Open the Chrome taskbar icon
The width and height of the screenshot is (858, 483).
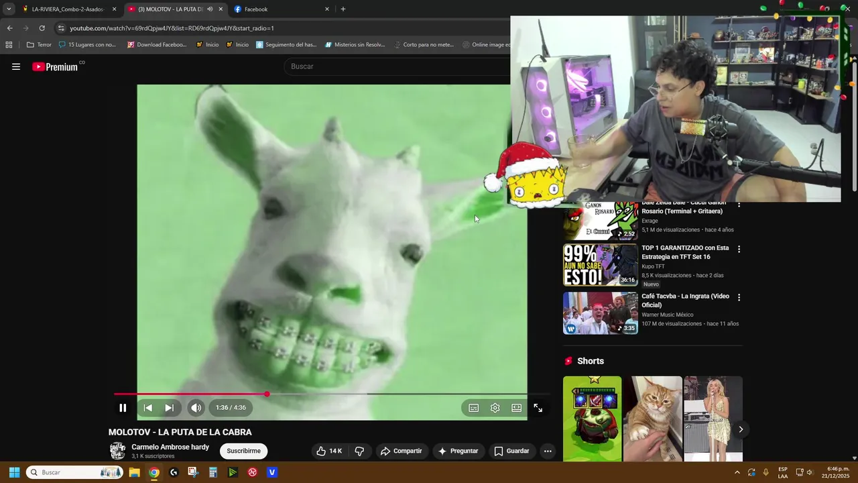tap(154, 472)
